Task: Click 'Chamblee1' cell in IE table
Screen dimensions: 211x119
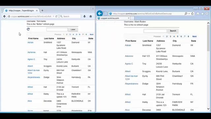Action: (x=177, y=76)
